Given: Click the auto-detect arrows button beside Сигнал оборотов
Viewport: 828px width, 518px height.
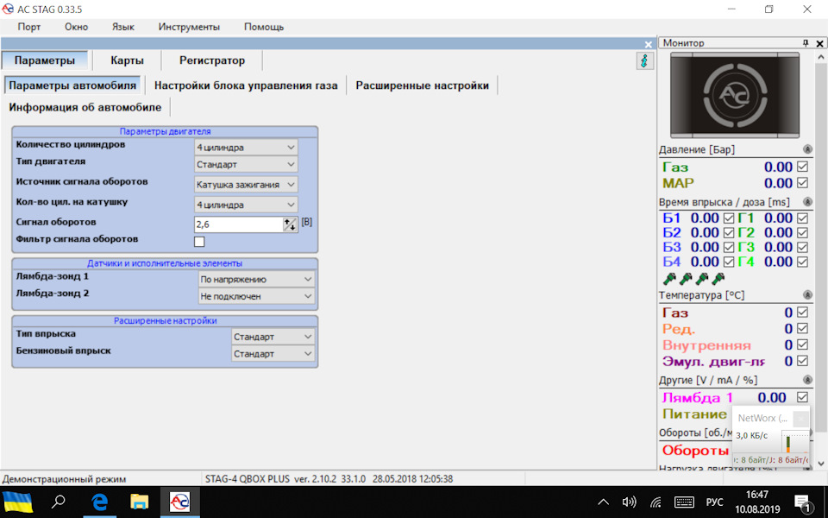Looking at the screenshot, I should [x=290, y=224].
